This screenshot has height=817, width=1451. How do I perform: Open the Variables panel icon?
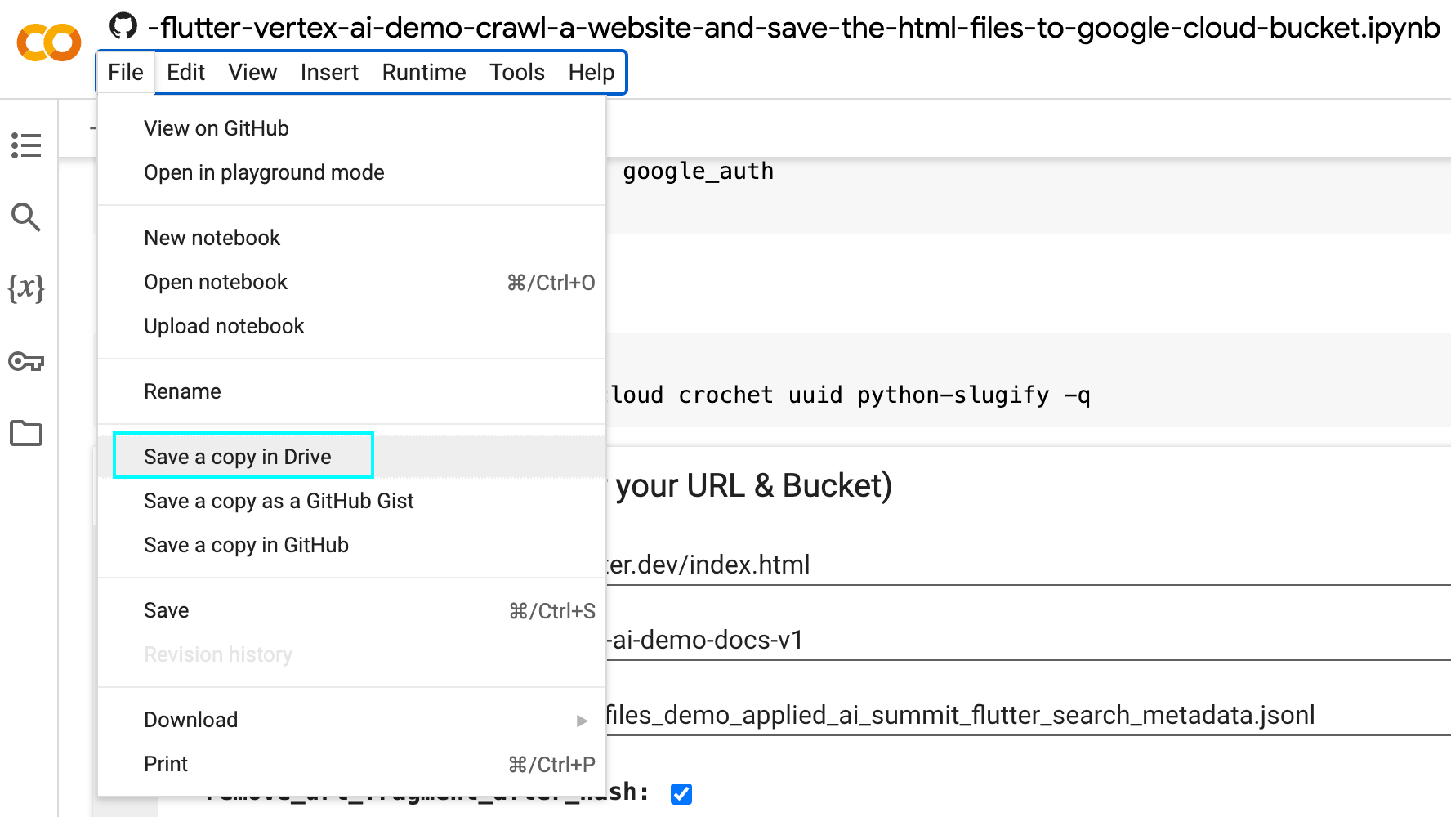(26, 288)
